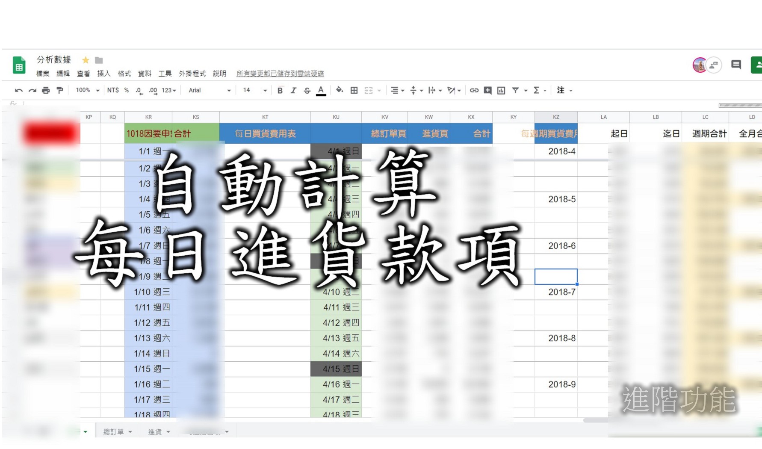This screenshot has height=449, width=762.
Task: Open the 格式 menu
Action: point(124,74)
